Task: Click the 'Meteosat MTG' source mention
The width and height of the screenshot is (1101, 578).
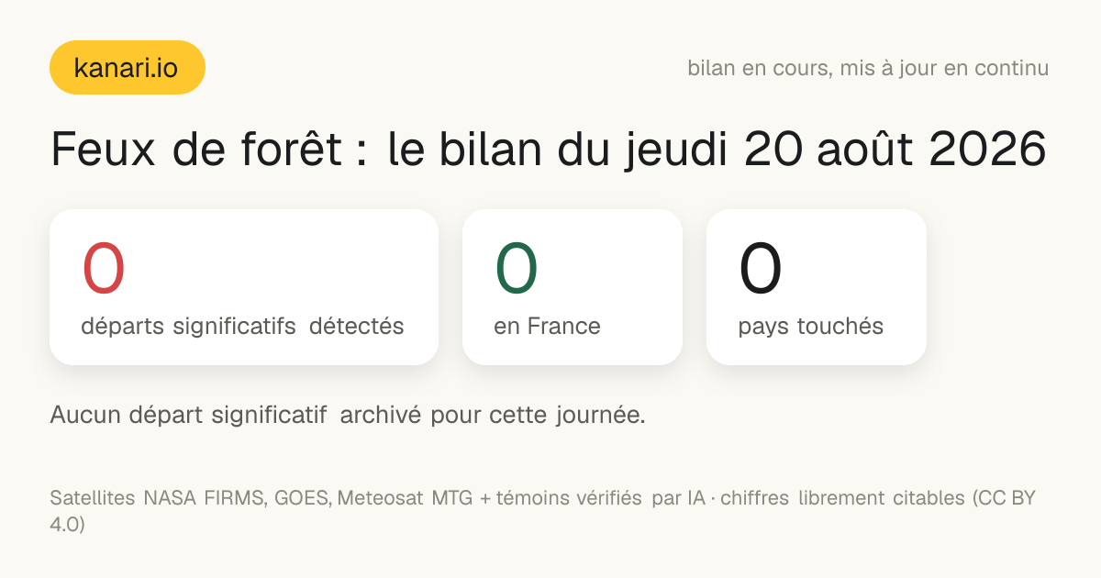Action: [x=405, y=498]
